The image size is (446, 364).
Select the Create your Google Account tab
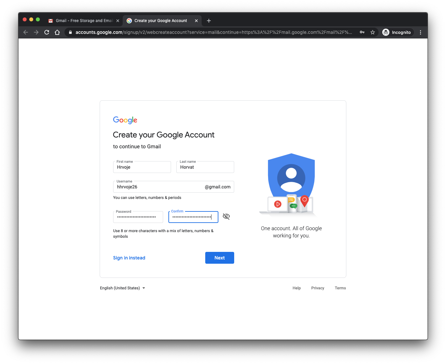click(x=161, y=21)
